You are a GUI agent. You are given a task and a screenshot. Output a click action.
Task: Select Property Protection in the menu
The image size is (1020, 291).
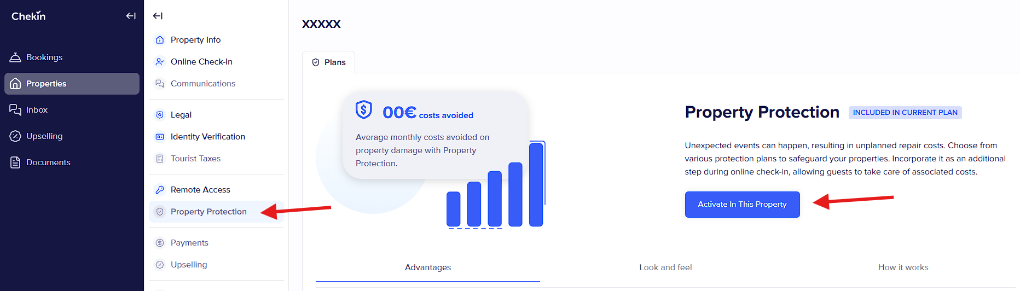[x=208, y=212]
